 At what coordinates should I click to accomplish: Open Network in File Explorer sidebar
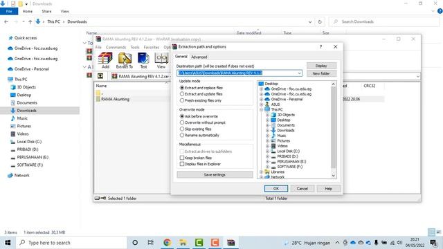tap(21, 175)
